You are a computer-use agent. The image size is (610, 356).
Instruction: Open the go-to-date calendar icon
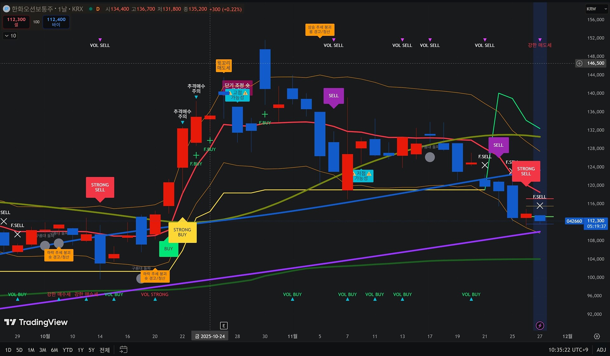(x=123, y=350)
